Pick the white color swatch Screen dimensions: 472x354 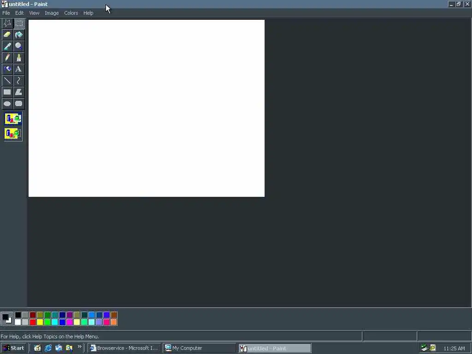click(18, 322)
